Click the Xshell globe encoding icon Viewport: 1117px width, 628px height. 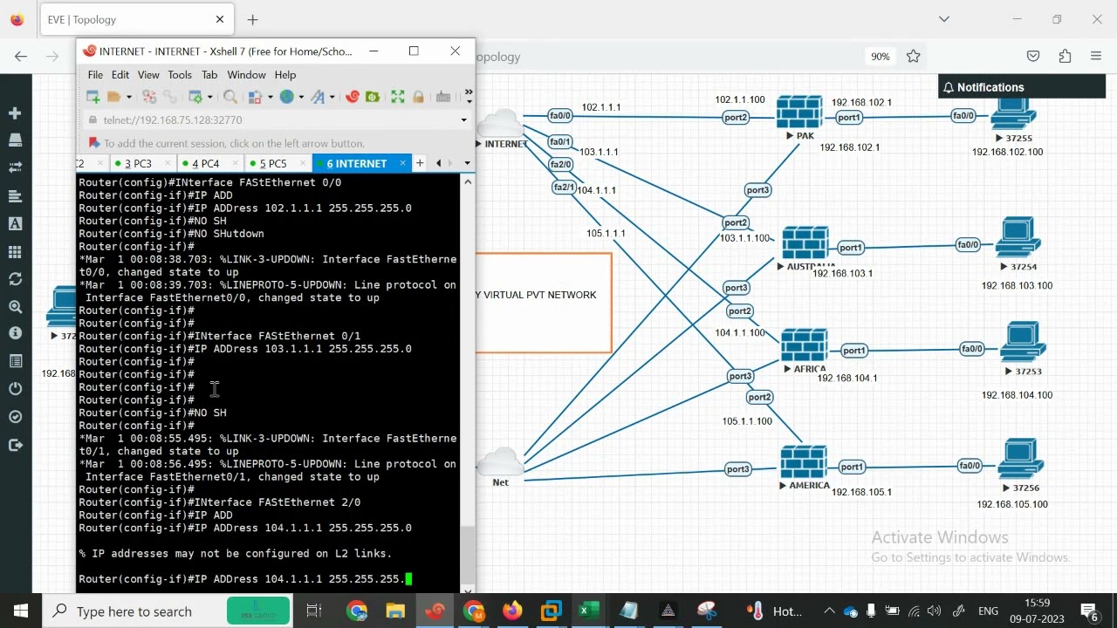pyautogui.click(x=286, y=97)
